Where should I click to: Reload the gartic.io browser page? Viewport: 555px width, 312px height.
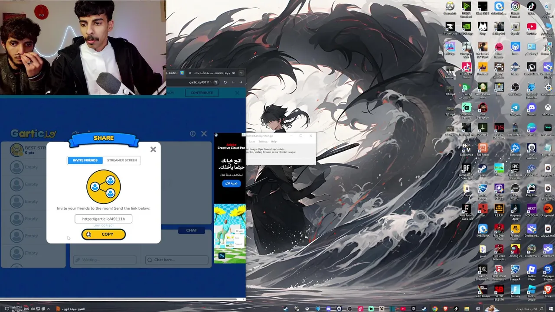coord(225,82)
